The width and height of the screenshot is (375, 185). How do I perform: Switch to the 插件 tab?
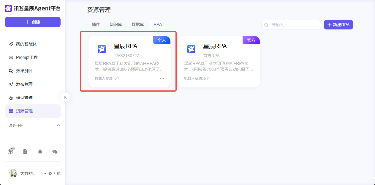(x=96, y=24)
